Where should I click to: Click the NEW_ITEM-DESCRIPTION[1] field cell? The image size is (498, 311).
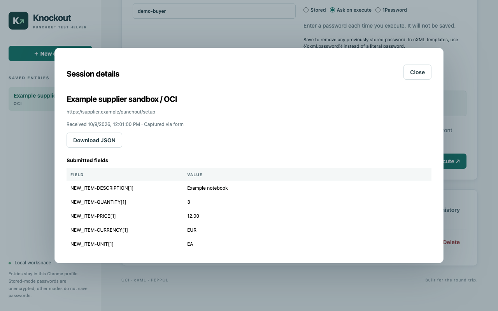[102, 188]
